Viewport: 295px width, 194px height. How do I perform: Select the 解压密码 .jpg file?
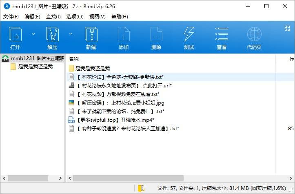[120, 103]
